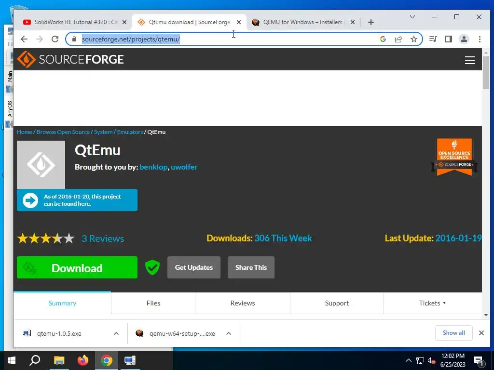Show hidden system tray icons

point(408,360)
